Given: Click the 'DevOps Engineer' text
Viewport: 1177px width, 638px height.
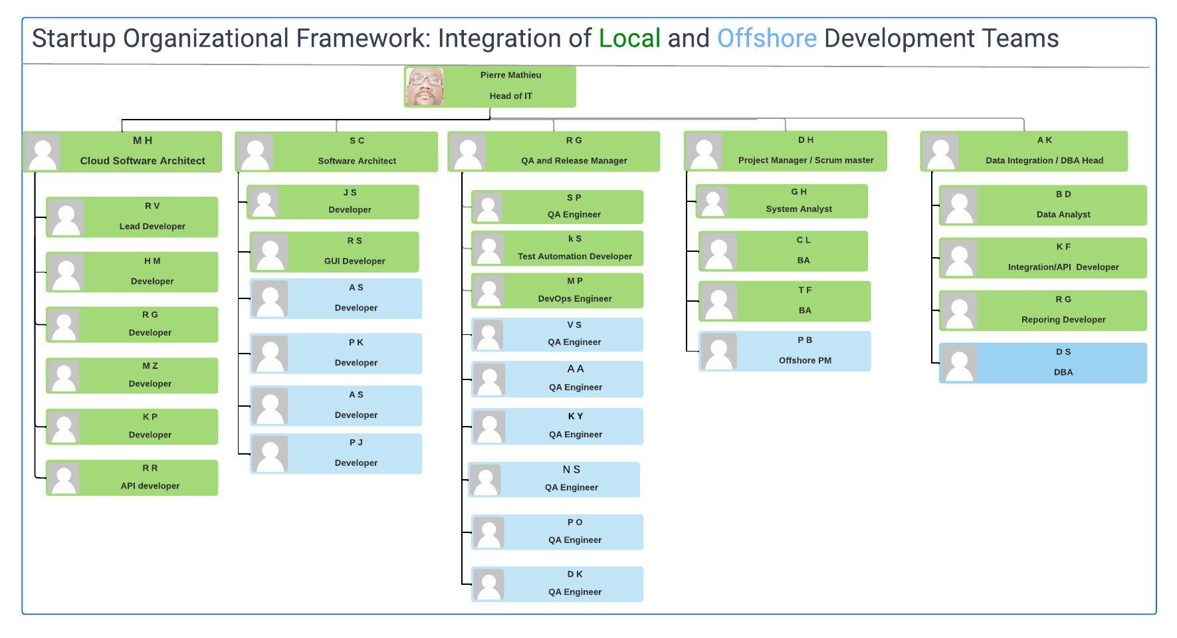Looking at the screenshot, I should [574, 299].
